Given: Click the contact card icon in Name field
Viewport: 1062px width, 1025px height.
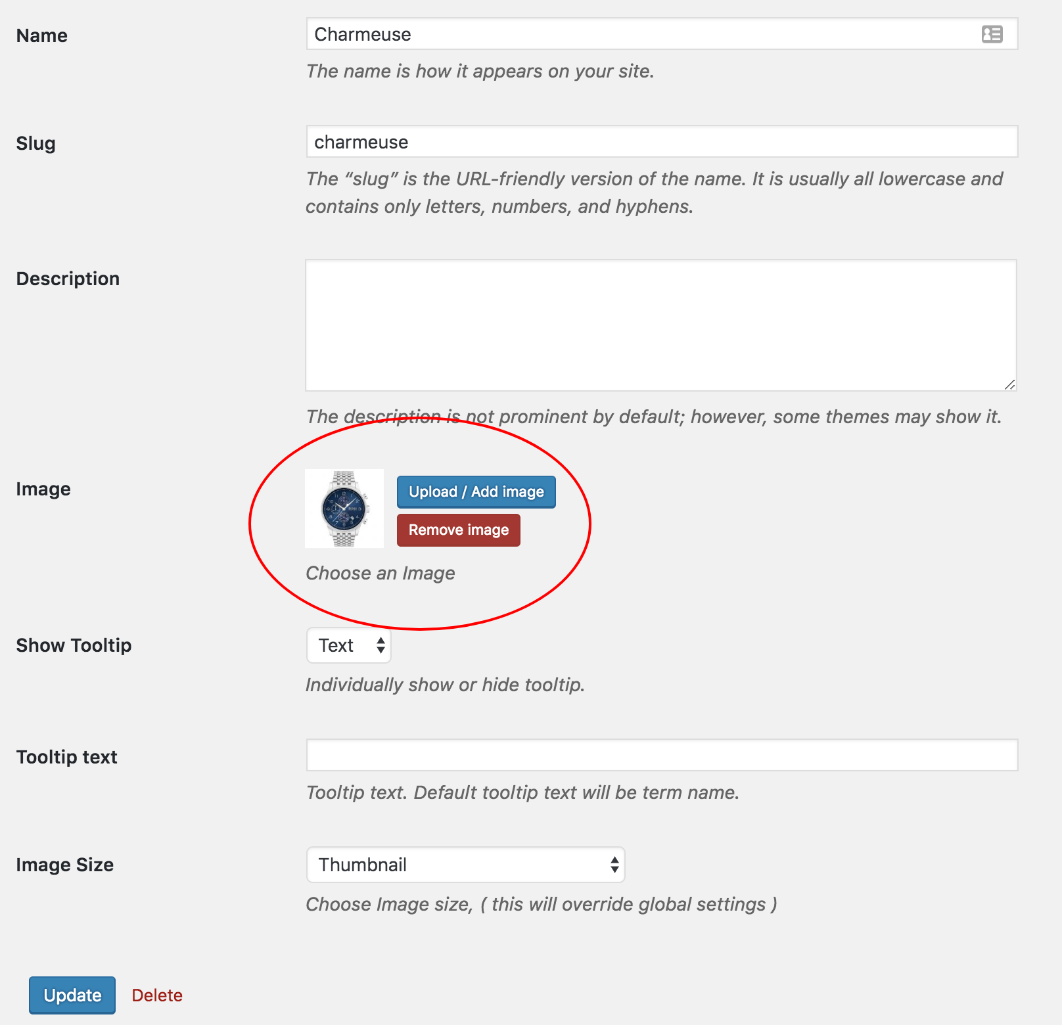Looking at the screenshot, I should [992, 34].
